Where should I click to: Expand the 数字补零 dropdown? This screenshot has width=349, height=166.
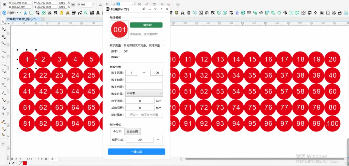[144, 94]
